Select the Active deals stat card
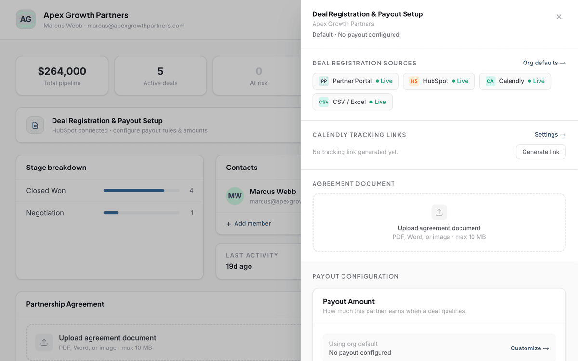 tap(160, 76)
